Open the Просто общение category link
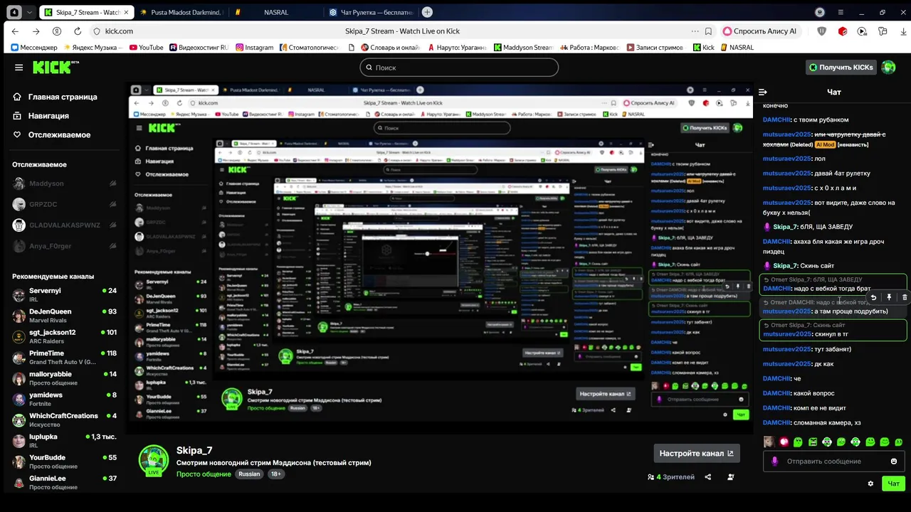The width and height of the screenshot is (911, 512). pos(204,474)
